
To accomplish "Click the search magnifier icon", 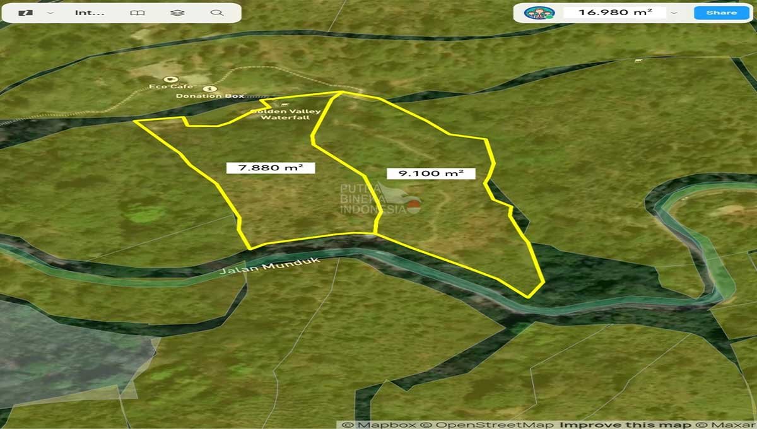I will (217, 12).
